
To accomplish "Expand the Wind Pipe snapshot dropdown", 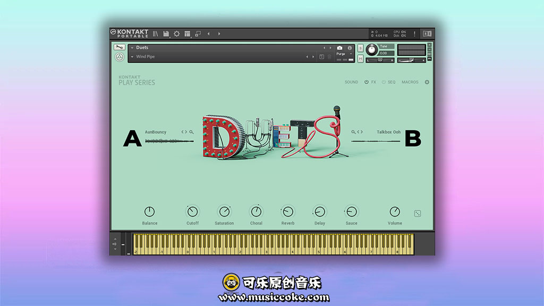I will tap(132, 56).
